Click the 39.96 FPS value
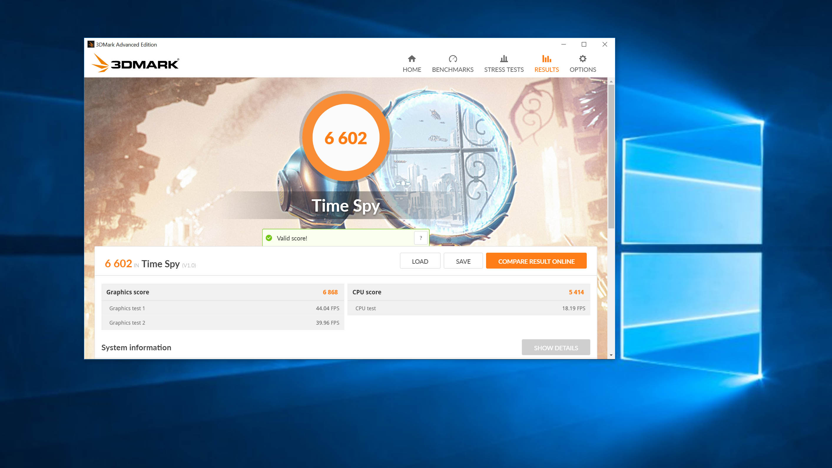Image resolution: width=832 pixels, height=468 pixels. (x=327, y=323)
